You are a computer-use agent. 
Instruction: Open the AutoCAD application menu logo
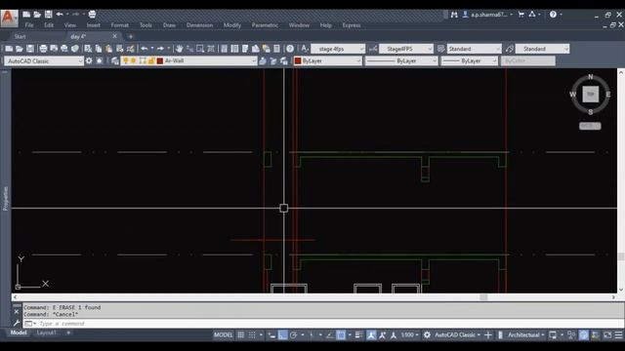click(x=9, y=18)
